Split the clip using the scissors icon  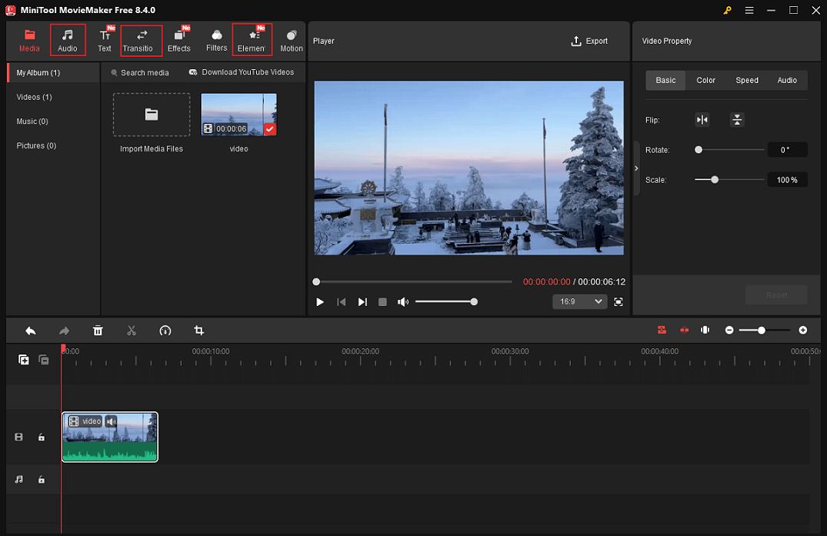coord(132,330)
